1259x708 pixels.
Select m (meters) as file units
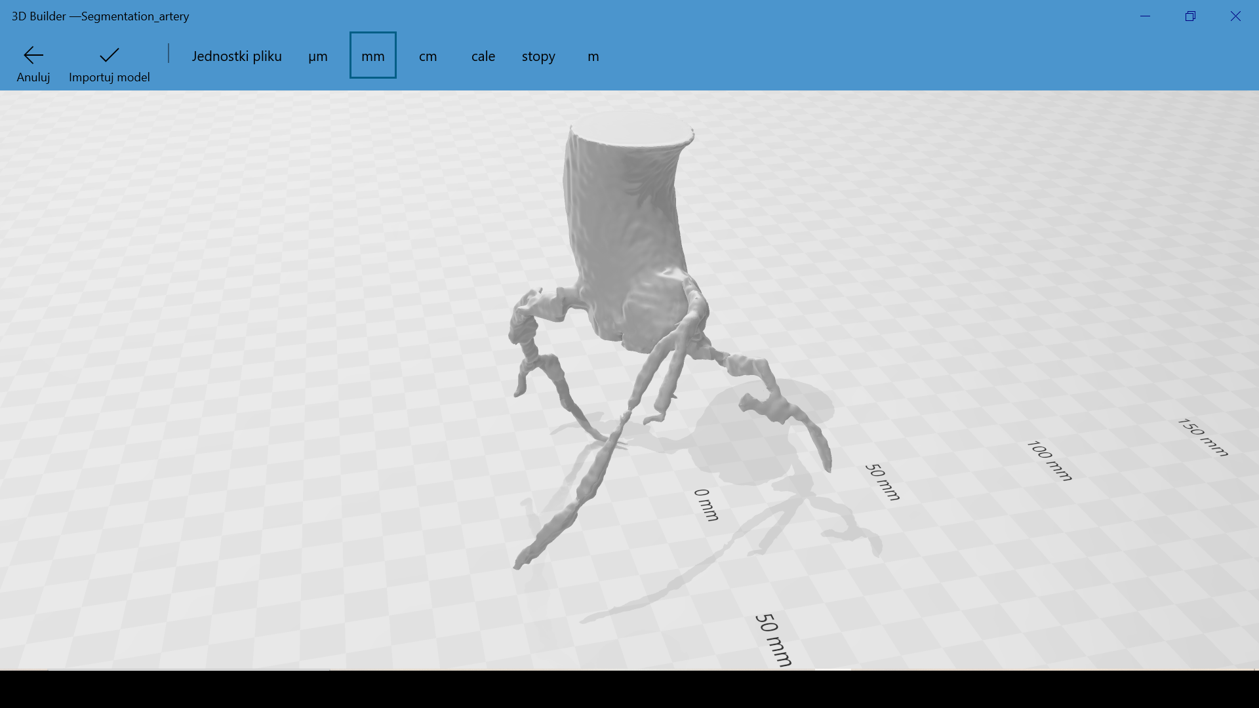coord(593,56)
